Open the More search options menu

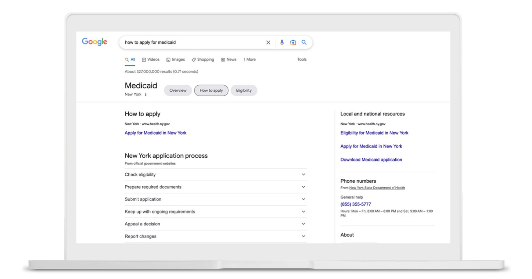click(x=249, y=59)
